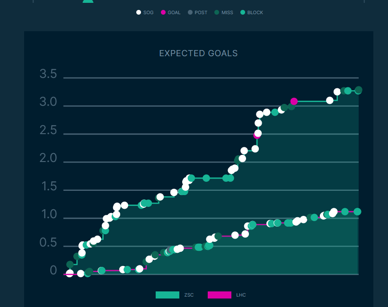Toggle the GOAL legend label

click(174, 13)
